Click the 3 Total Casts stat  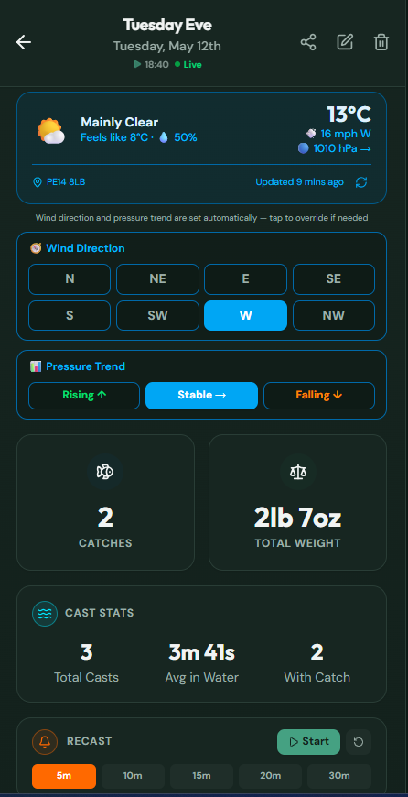point(86,663)
